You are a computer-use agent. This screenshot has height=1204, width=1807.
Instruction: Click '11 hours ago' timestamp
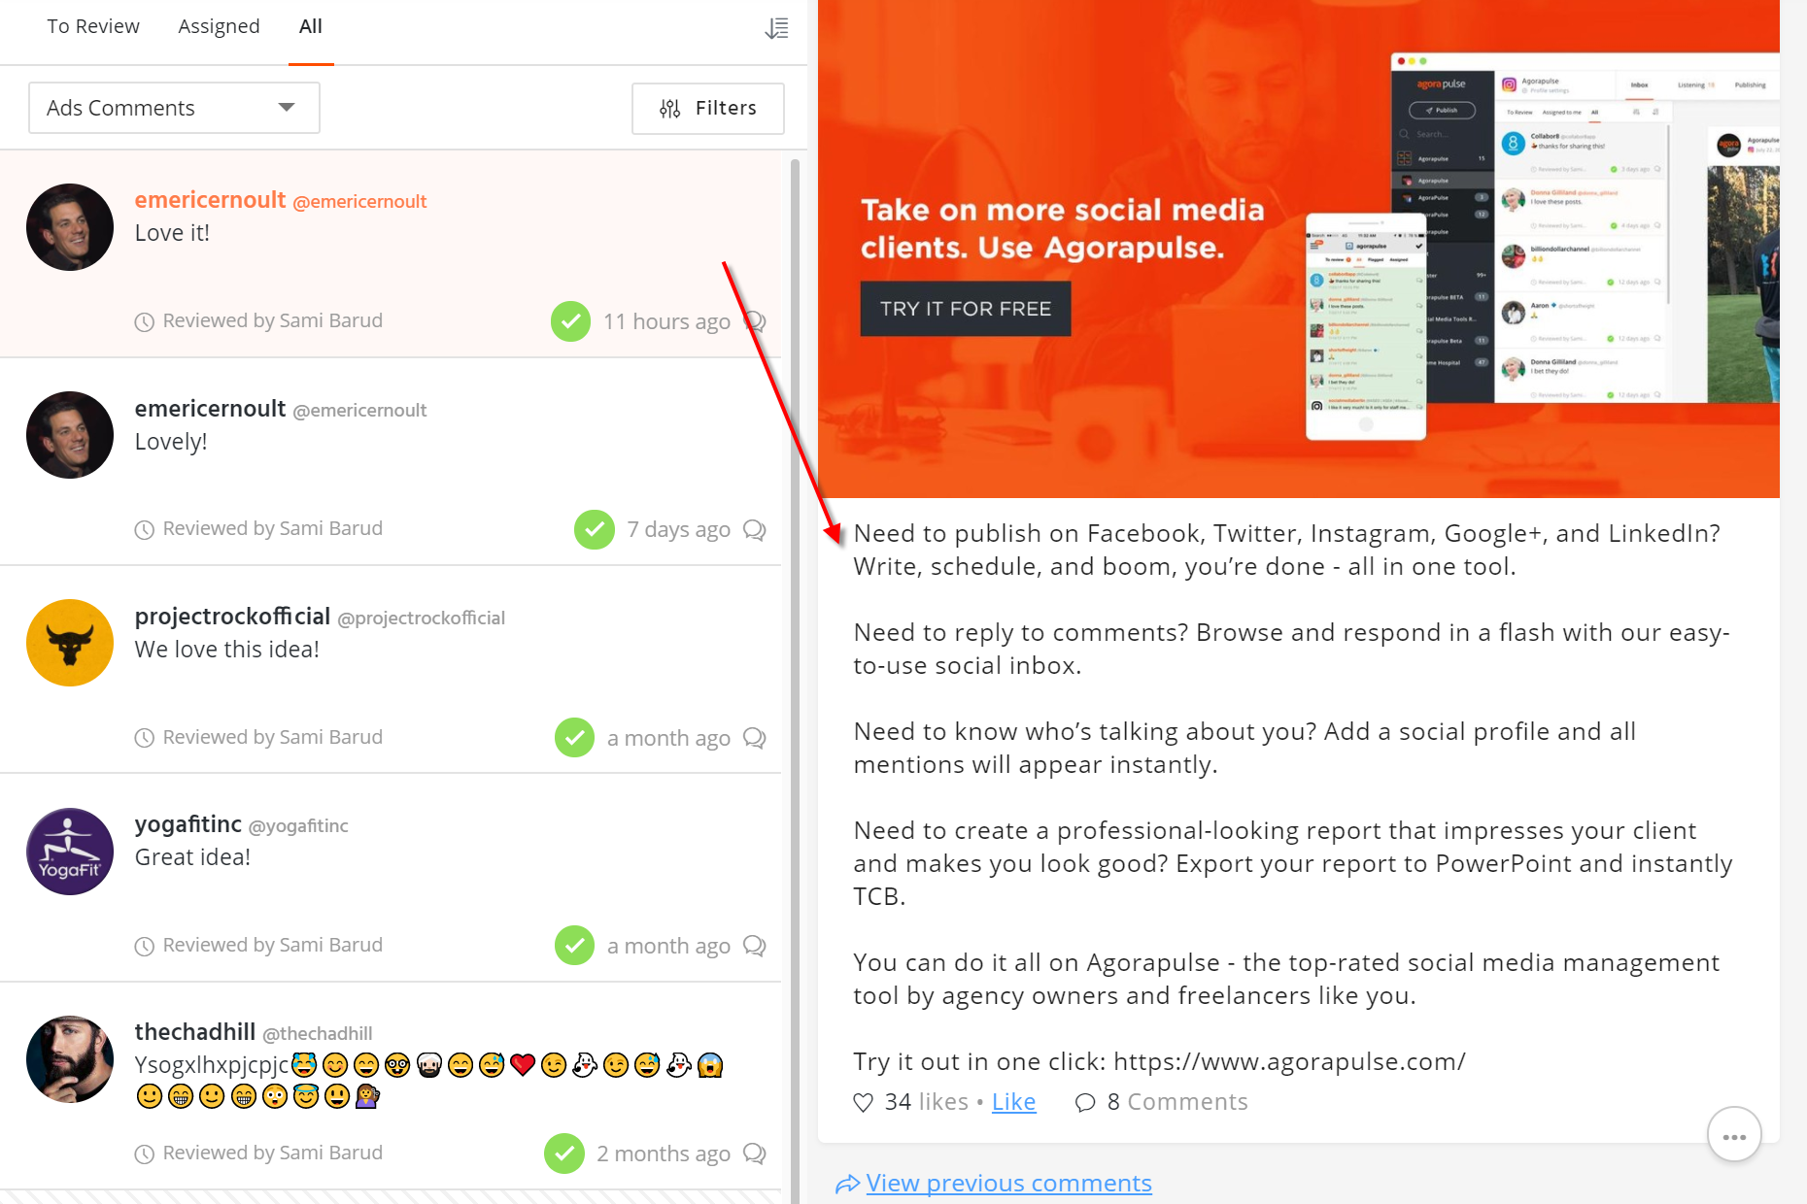666,321
